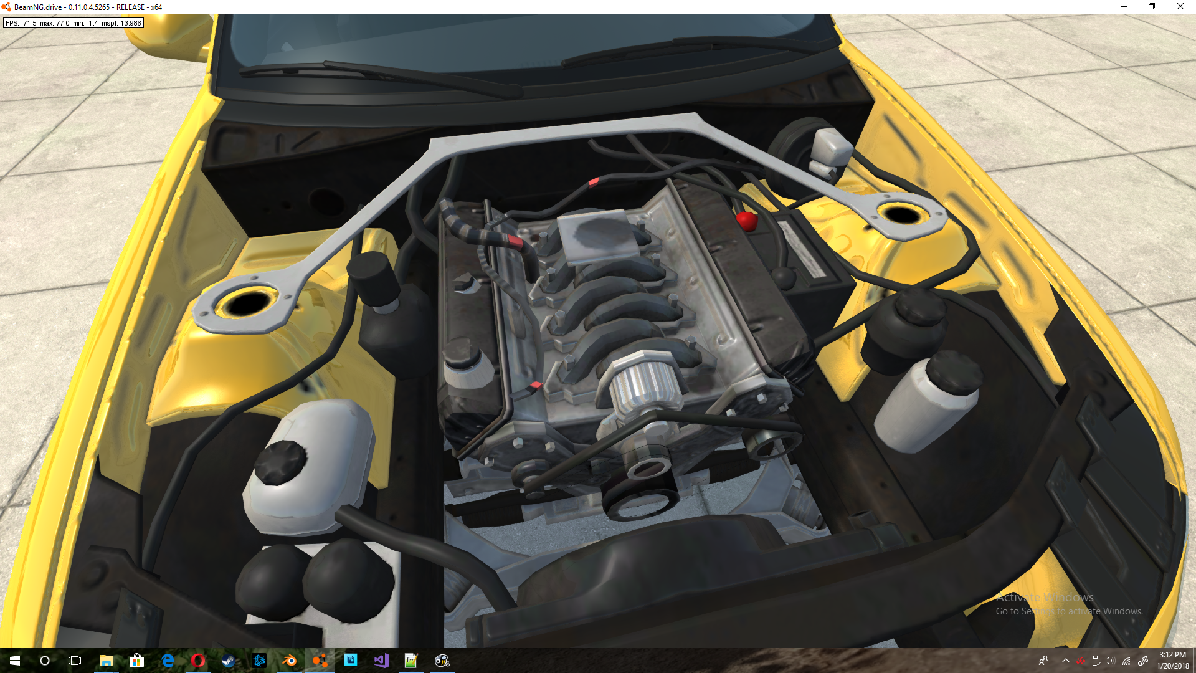Open Battle.net app in taskbar
This screenshot has width=1196, height=673.
tap(259, 661)
